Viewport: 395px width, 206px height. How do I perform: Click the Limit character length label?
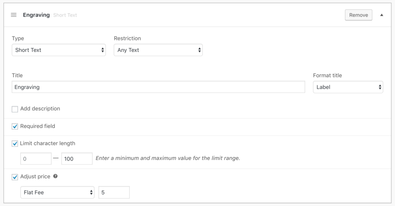(x=47, y=143)
